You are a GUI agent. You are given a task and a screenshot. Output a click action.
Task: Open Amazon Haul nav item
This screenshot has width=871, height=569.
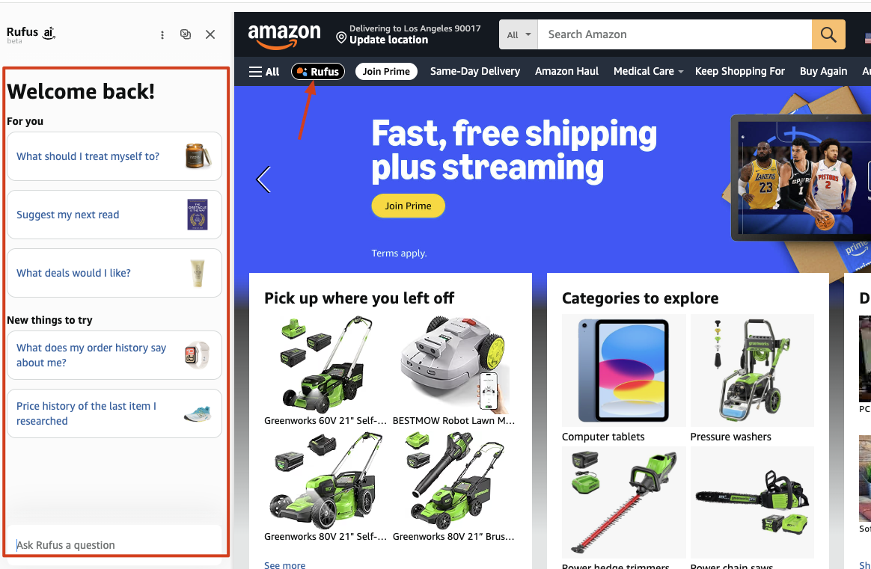(x=566, y=72)
